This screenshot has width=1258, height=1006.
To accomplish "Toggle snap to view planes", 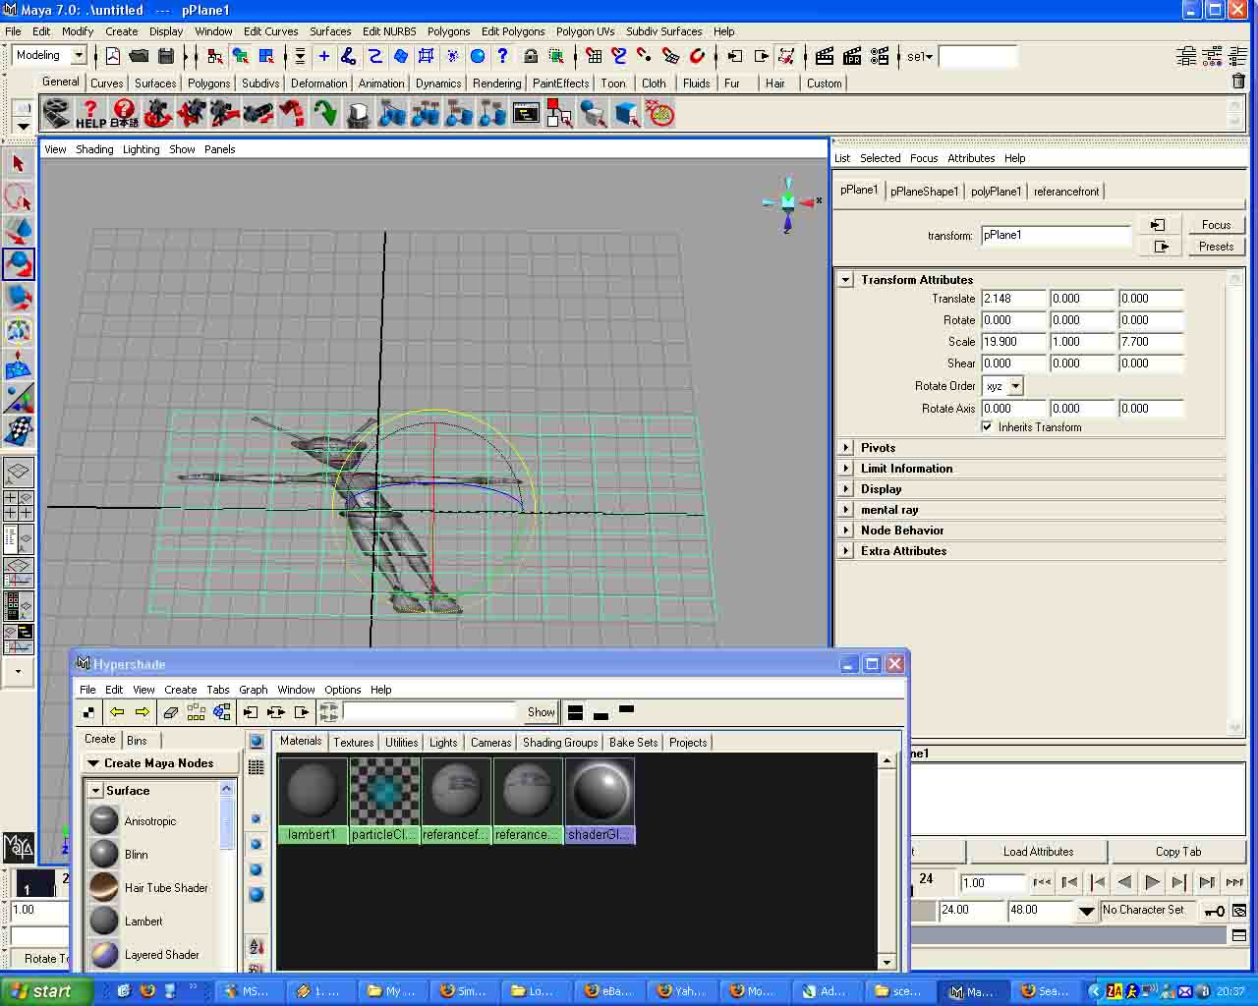I will [670, 56].
